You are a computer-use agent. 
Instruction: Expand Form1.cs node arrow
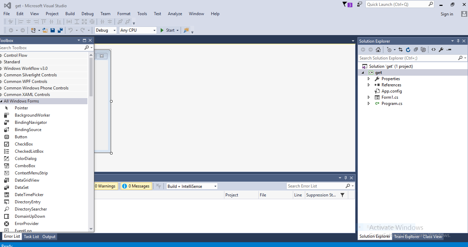tap(369, 97)
